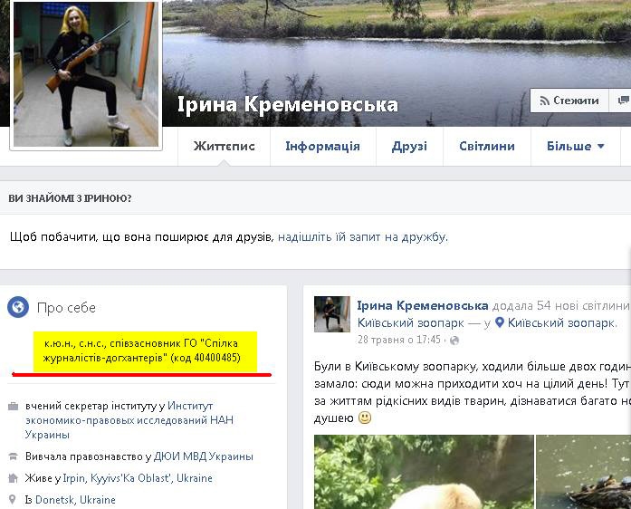Image resolution: width=631 pixels, height=509 pixels.
Task: Click the hometown location pin icon
Action: coord(13,500)
